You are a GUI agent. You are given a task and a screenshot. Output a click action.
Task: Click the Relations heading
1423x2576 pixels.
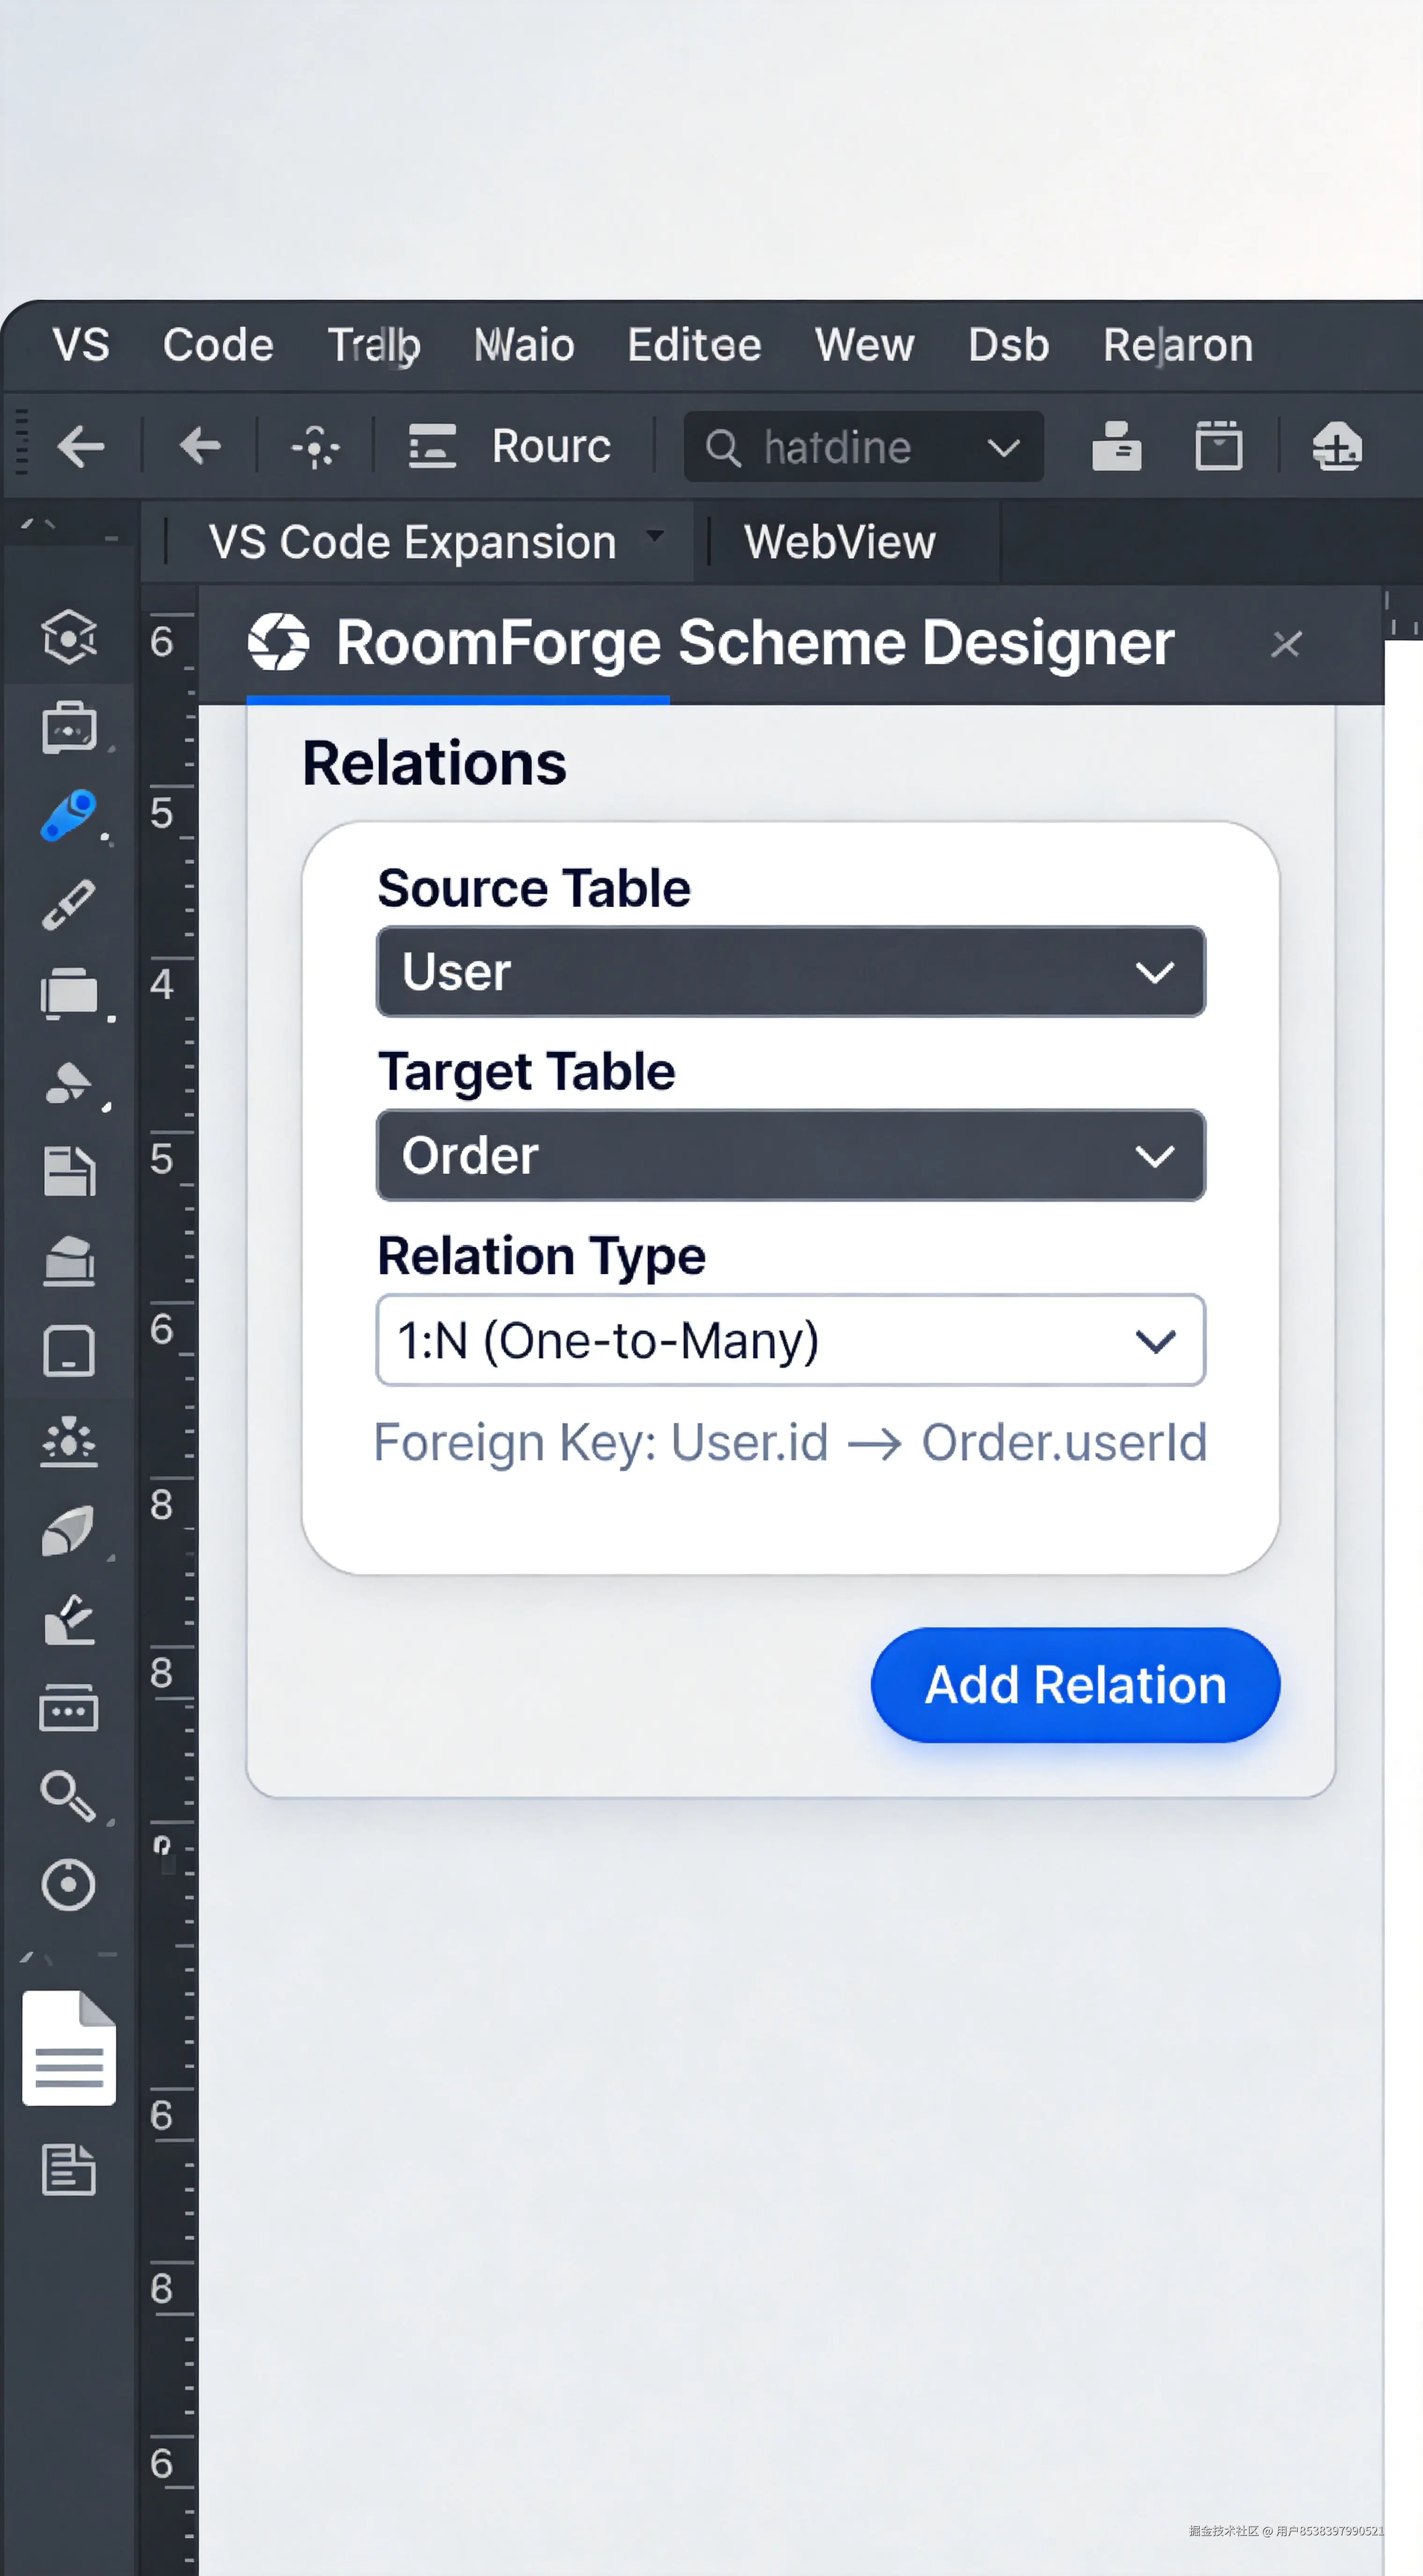(x=434, y=763)
